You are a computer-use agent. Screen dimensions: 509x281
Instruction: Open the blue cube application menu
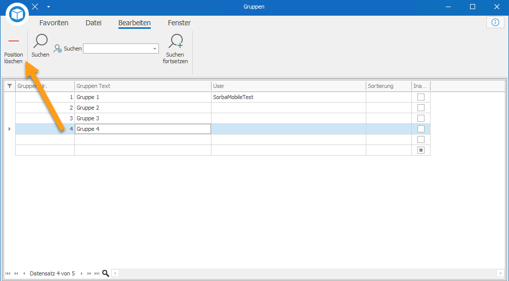(17, 14)
